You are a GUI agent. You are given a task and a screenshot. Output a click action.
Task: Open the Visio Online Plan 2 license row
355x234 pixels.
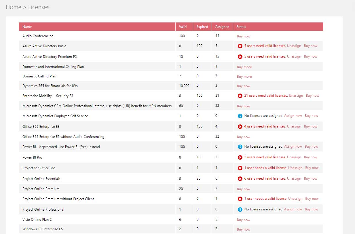click(x=37, y=220)
